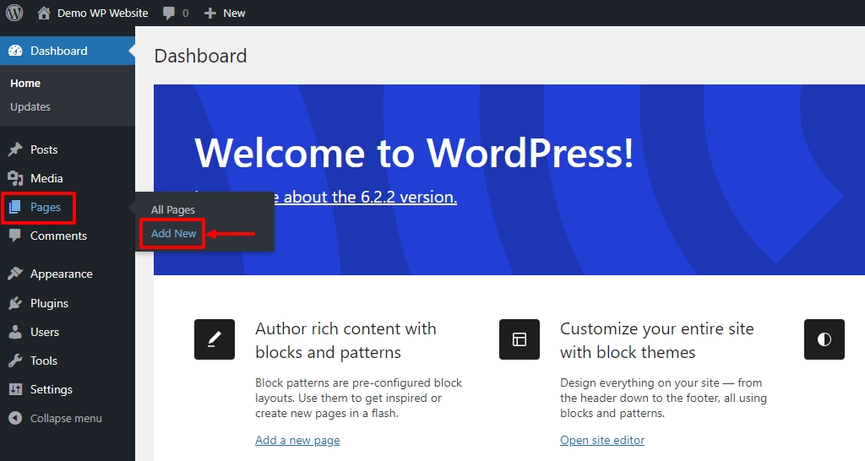The height and width of the screenshot is (461, 865).
Task: Select All Pages in flyout submenu
Action: pyautogui.click(x=173, y=209)
